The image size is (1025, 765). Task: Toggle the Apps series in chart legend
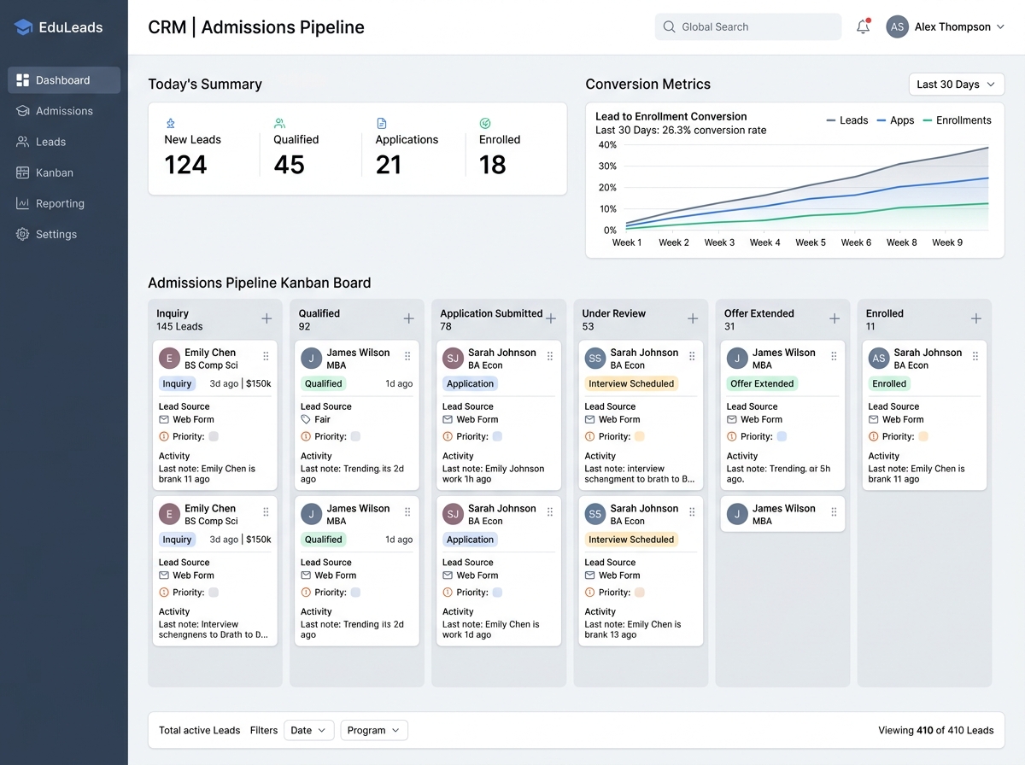point(895,120)
